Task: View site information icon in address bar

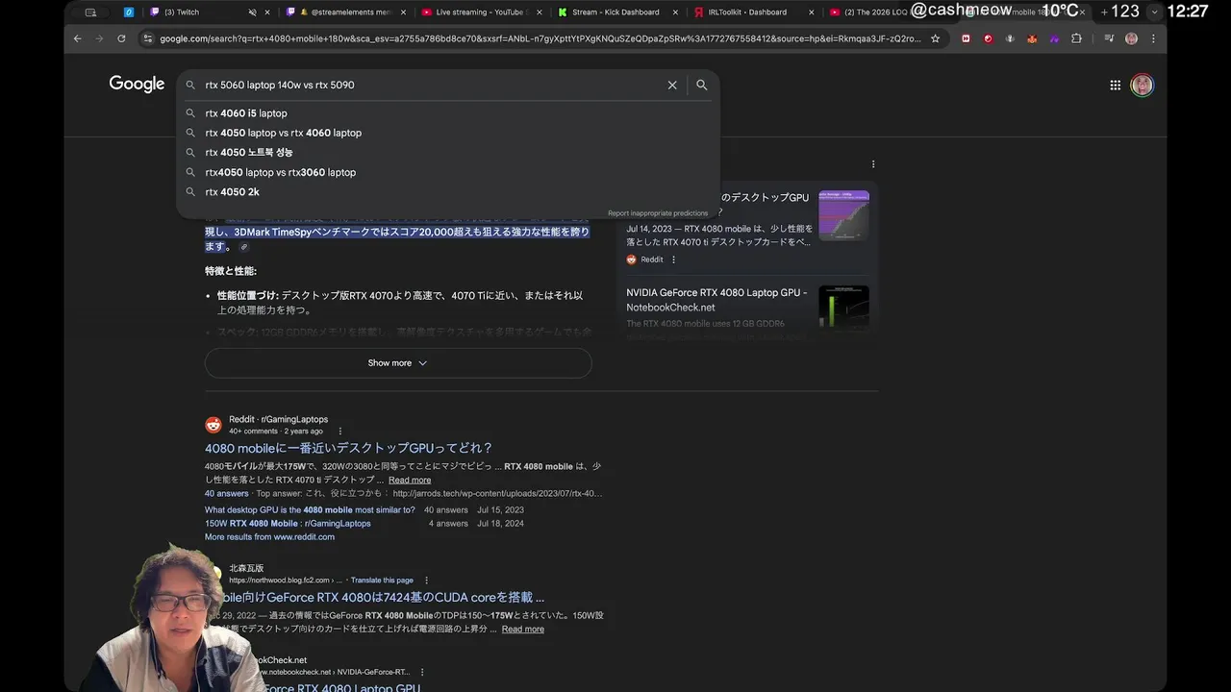Action: click(148, 38)
